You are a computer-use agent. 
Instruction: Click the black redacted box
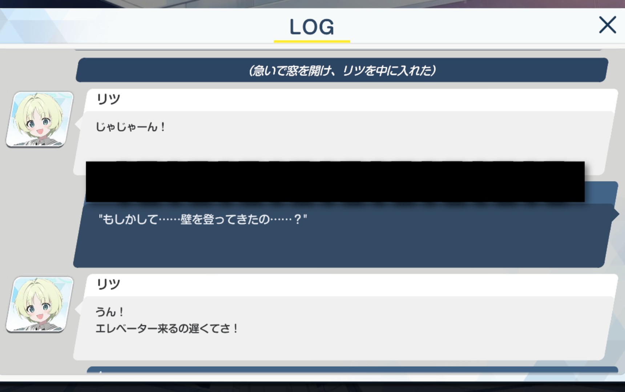pyautogui.click(x=335, y=181)
